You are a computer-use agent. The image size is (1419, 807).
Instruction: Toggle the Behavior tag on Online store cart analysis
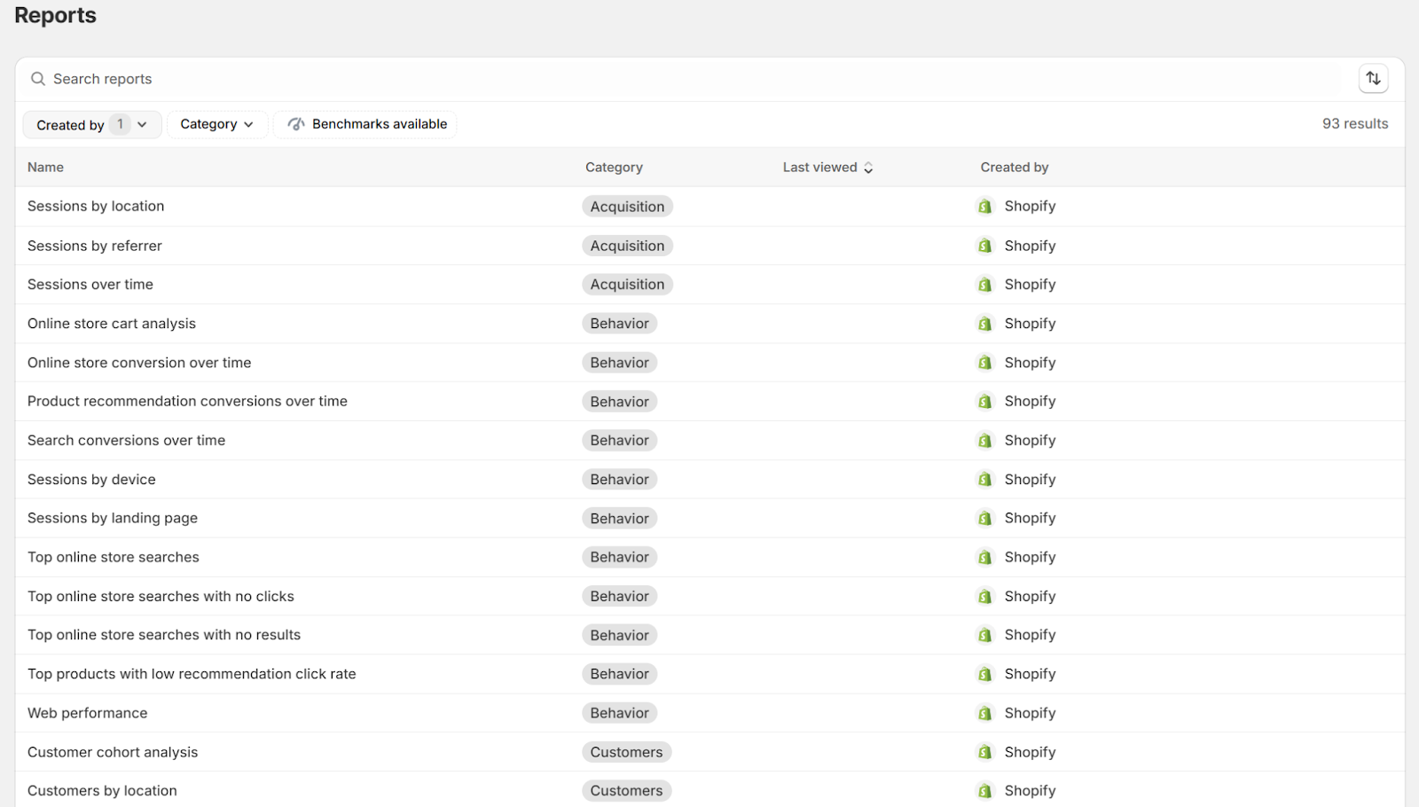click(619, 323)
